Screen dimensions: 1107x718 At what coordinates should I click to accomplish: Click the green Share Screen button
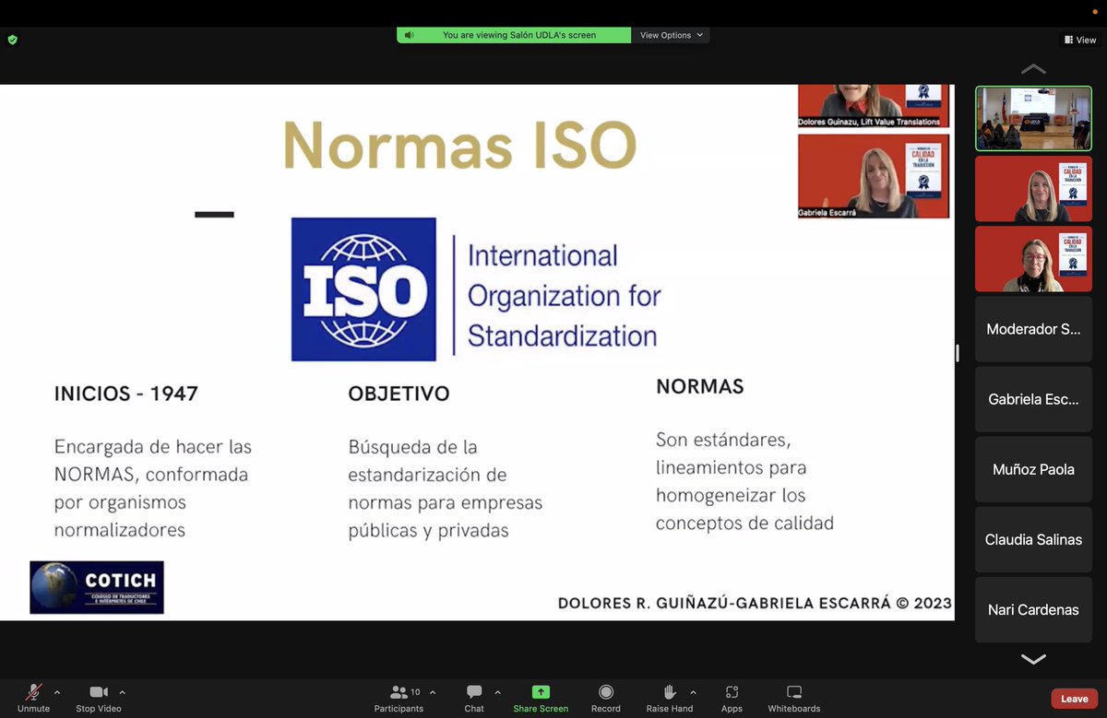(x=541, y=698)
